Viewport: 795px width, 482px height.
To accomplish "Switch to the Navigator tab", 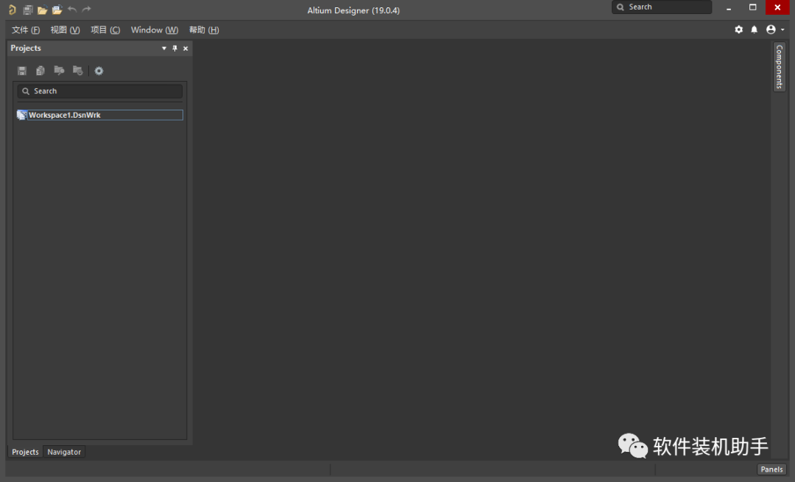I will [64, 452].
